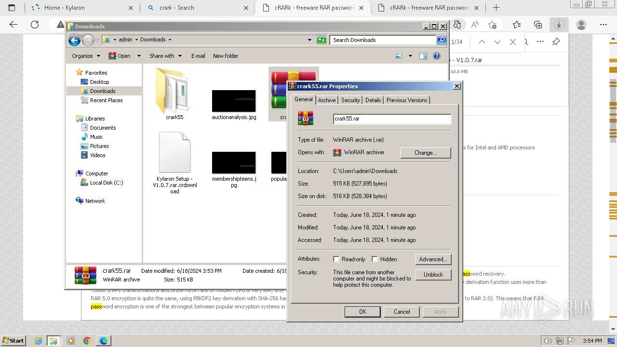
Task: Click the browser back arrow
Action: point(13,25)
